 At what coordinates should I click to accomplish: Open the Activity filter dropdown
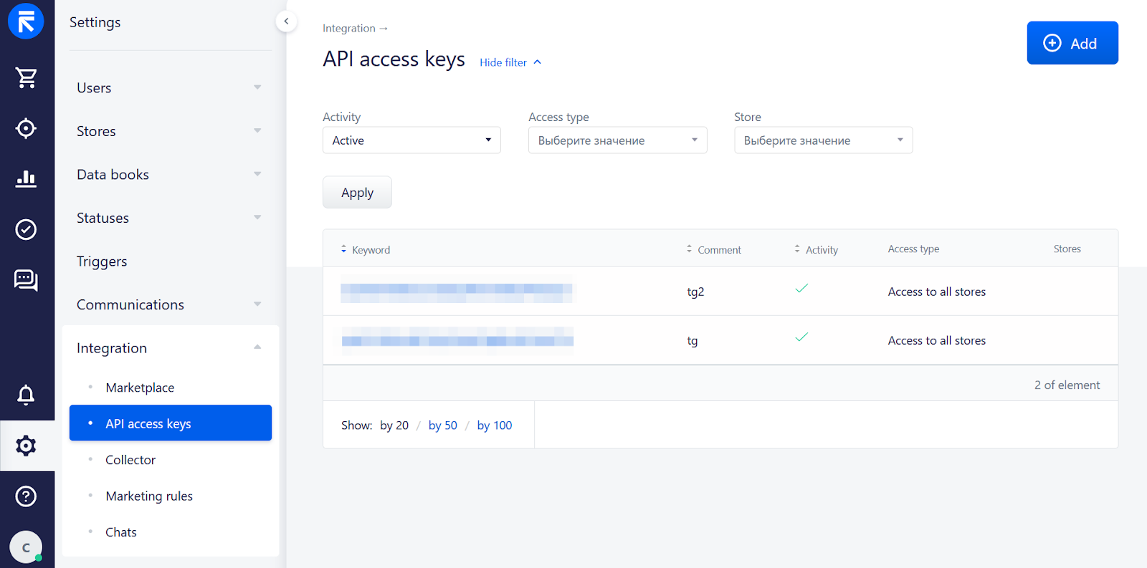411,140
